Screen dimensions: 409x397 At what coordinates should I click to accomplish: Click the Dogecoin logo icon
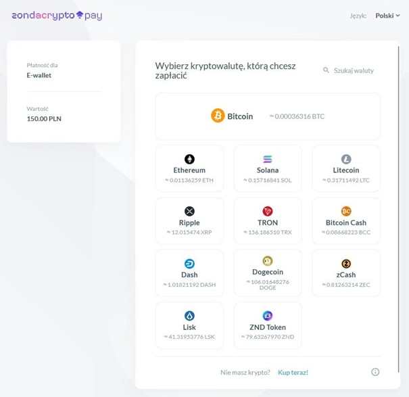268,261
